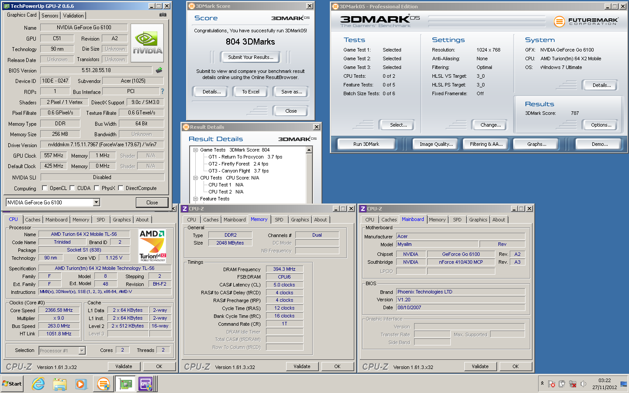Click the Futuremark Corporation logo
The height and width of the screenshot is (393, 629).
coord(586,21)
